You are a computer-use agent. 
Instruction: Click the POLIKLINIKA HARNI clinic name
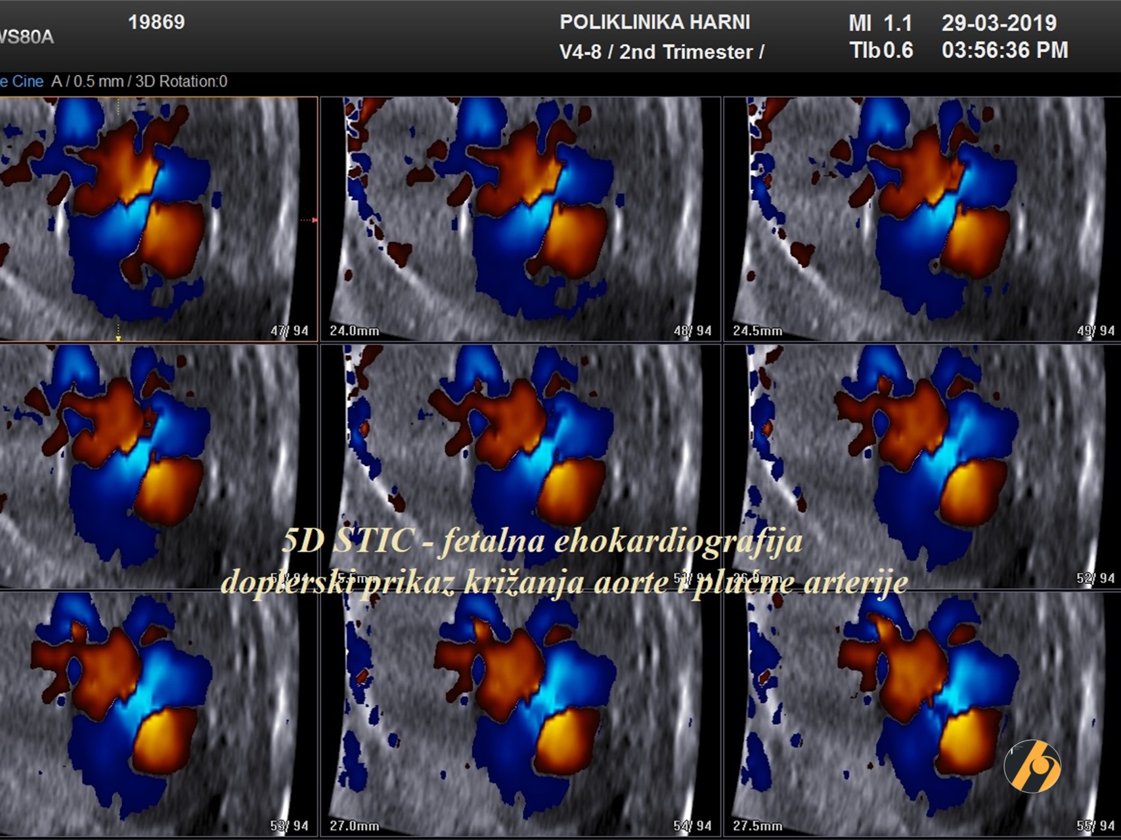point(654,22)
